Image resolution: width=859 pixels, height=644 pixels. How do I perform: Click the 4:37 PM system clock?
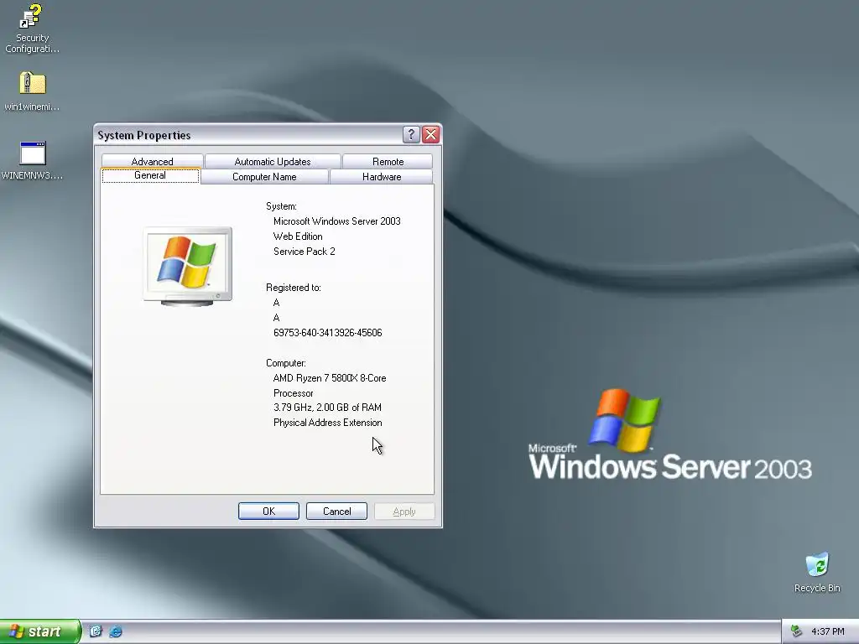point(828,631)
